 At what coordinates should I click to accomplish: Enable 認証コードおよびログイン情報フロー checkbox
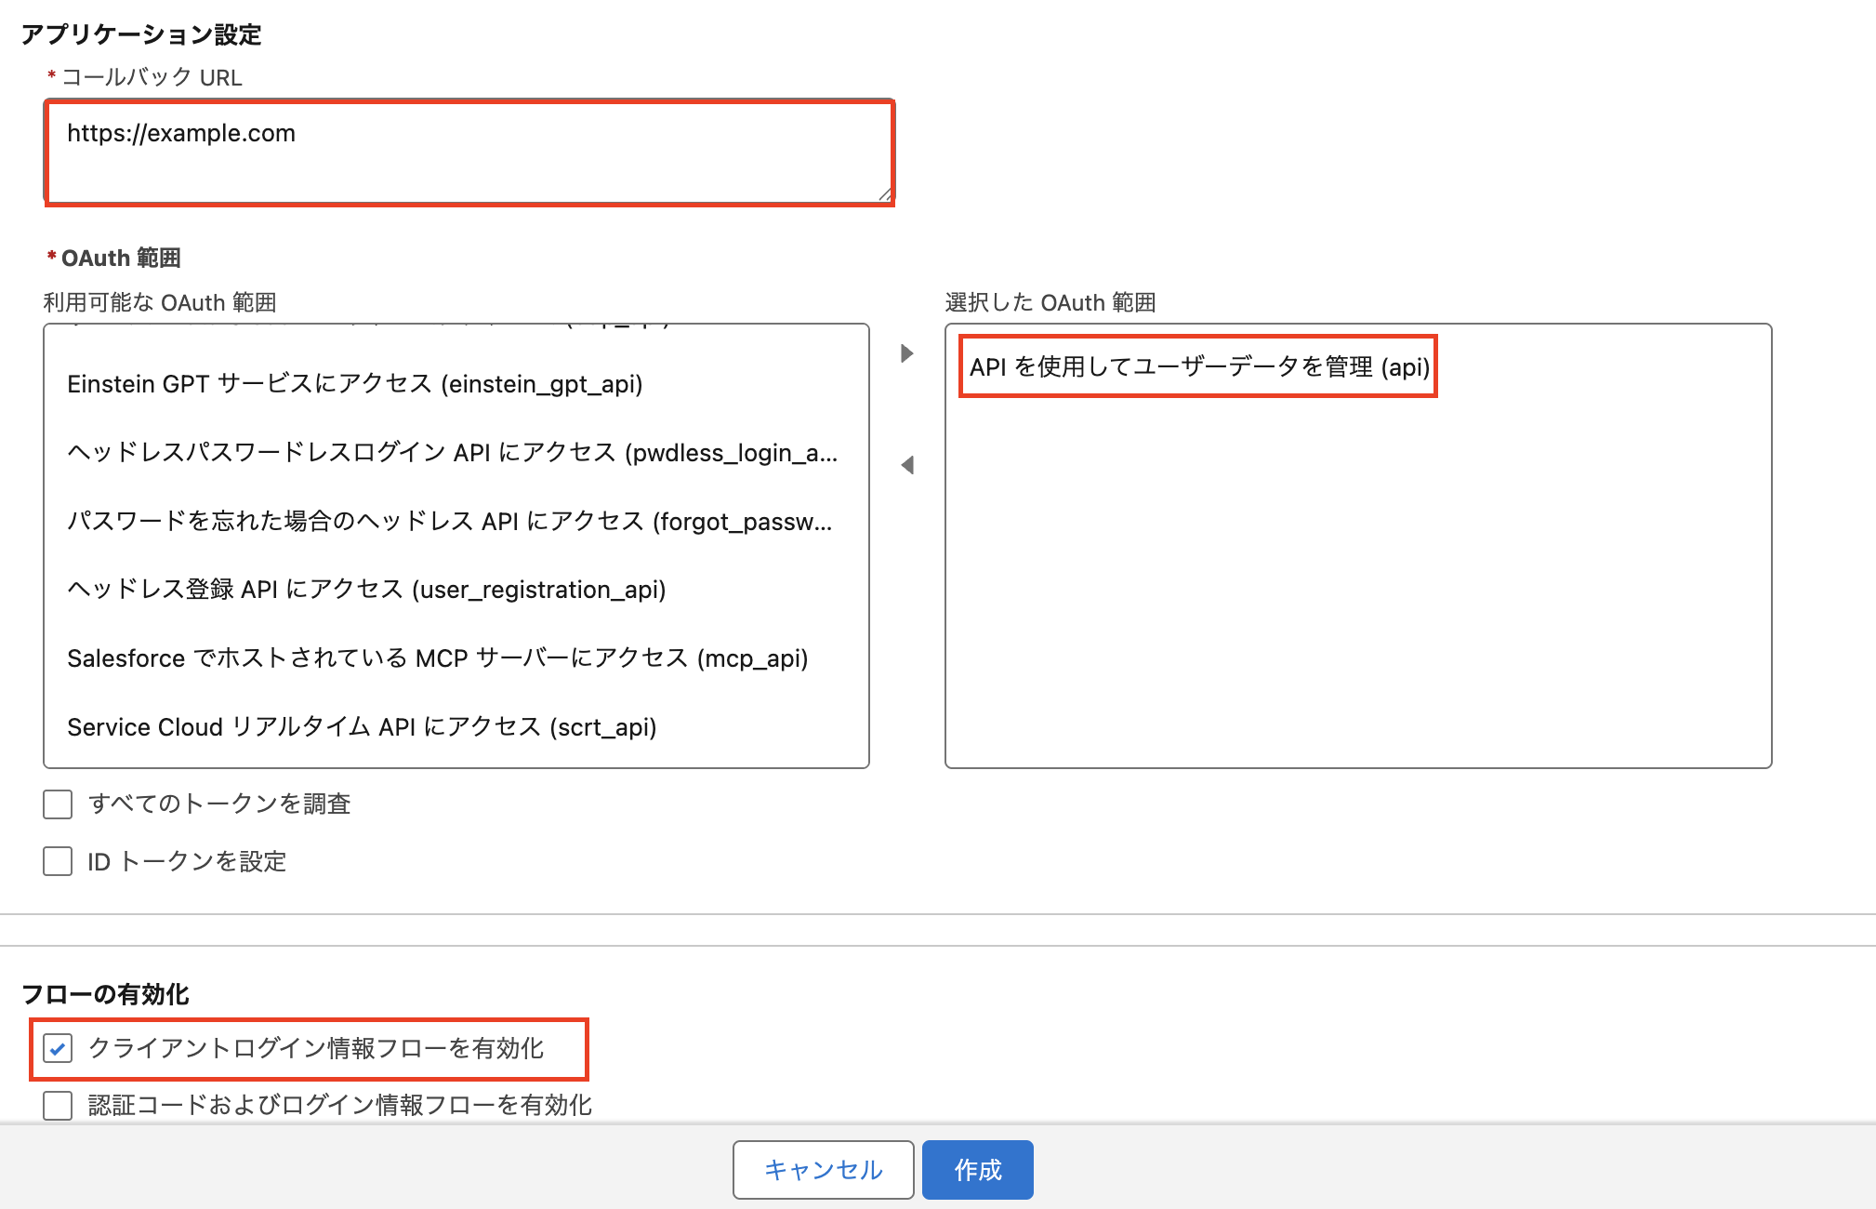point(58,1106)
